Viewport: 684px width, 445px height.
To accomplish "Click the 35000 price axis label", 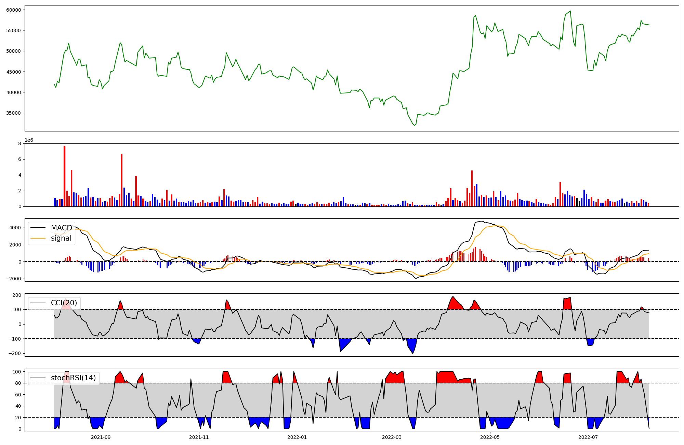I will (x=14, y=113).
